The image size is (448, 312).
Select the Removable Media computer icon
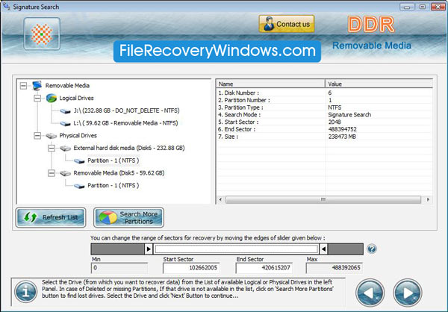coord(37,85)
